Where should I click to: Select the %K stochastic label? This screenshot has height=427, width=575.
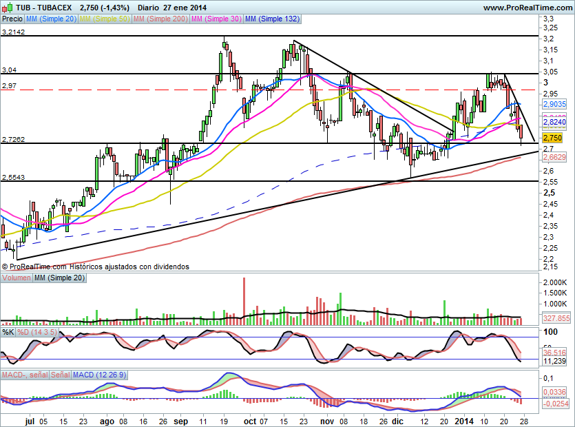tap(8, 333)
